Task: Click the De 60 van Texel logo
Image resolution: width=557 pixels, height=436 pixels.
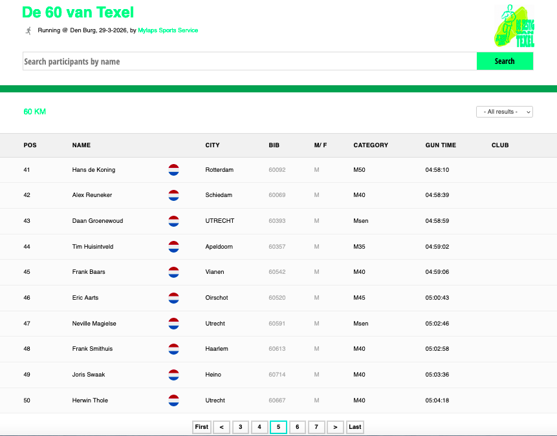Action: click(514, 26)
